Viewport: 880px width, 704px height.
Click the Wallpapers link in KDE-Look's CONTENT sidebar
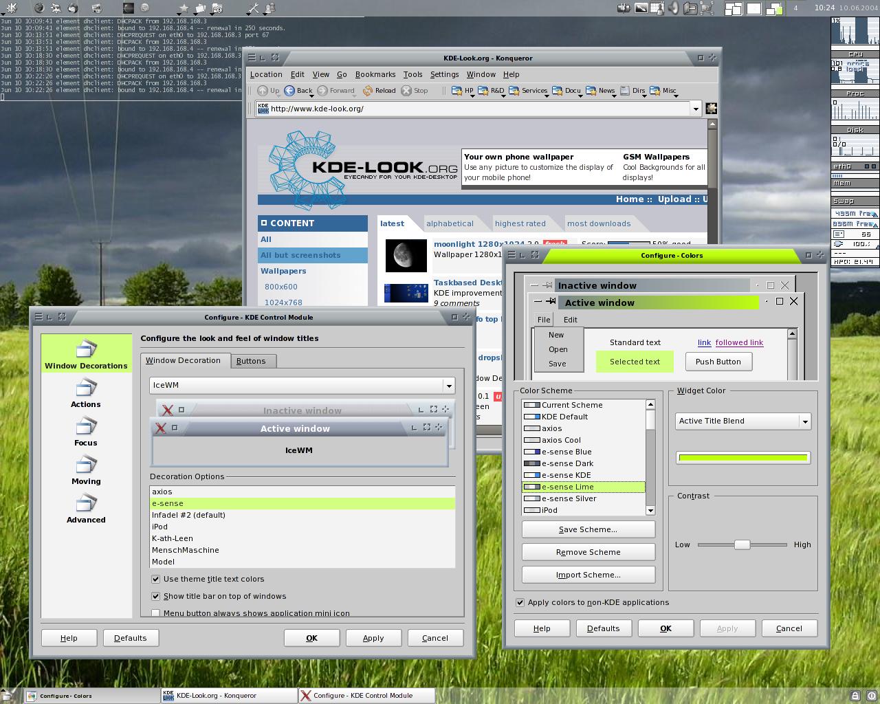[x=283, y=271]
